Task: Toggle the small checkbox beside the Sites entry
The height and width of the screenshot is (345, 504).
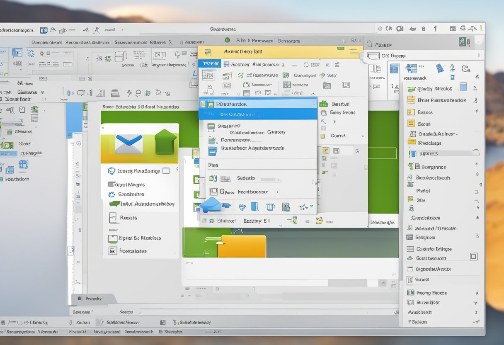Action: tap(477, 200)
